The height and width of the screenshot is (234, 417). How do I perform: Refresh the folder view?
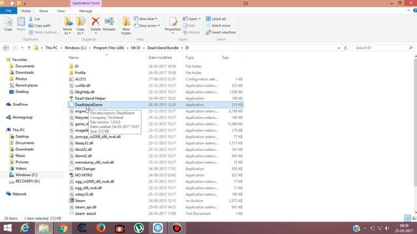pyautogui.click(x=345, y=48)
